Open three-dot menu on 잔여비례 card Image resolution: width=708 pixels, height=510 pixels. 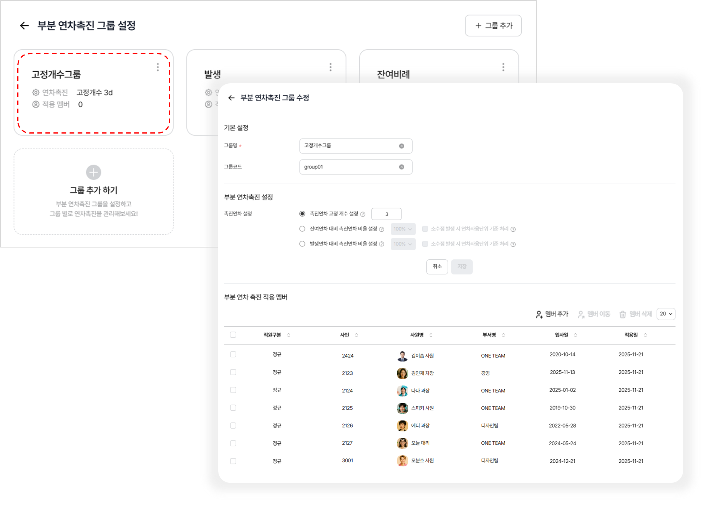503,67
